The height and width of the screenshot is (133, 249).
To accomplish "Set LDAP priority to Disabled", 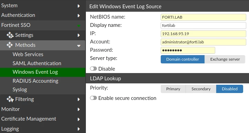I will coord(230,89).
